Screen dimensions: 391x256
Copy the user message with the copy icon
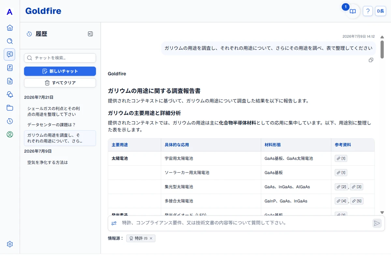point(371,60)
